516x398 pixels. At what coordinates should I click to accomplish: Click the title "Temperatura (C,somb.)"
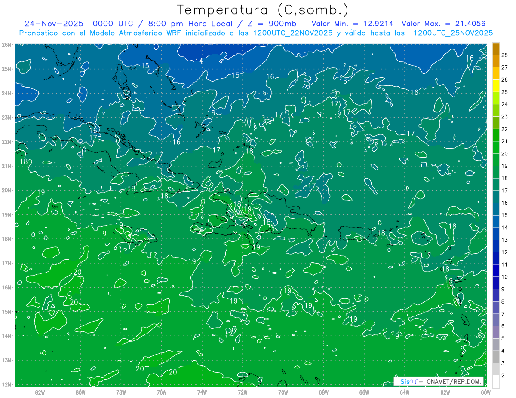pyautogui.click(x=262, y=10)
